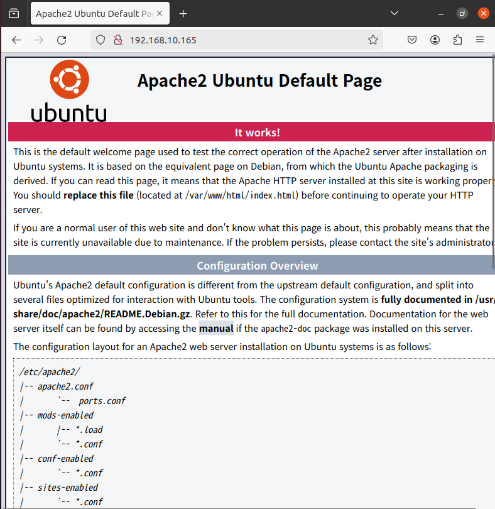The image size is (495, 509).
Task: Open the Firefox application hamburger menu
Action: pyautogui.click(x=480, y=40)
